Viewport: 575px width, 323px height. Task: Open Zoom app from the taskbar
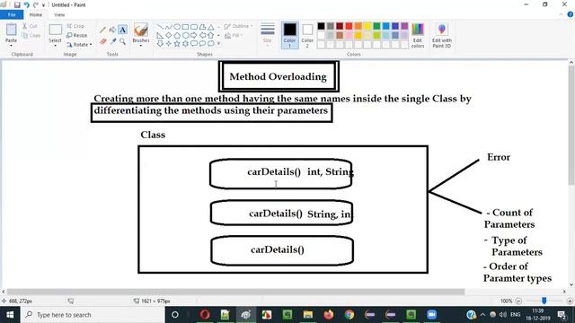pos(431,315)
